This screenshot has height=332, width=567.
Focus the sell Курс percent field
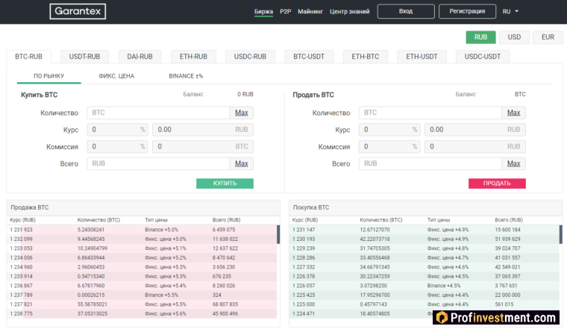pos(389,130)
